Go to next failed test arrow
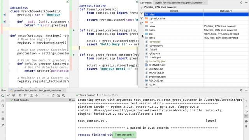This screenshot has width=249, height=140. (x=48, y=95)
